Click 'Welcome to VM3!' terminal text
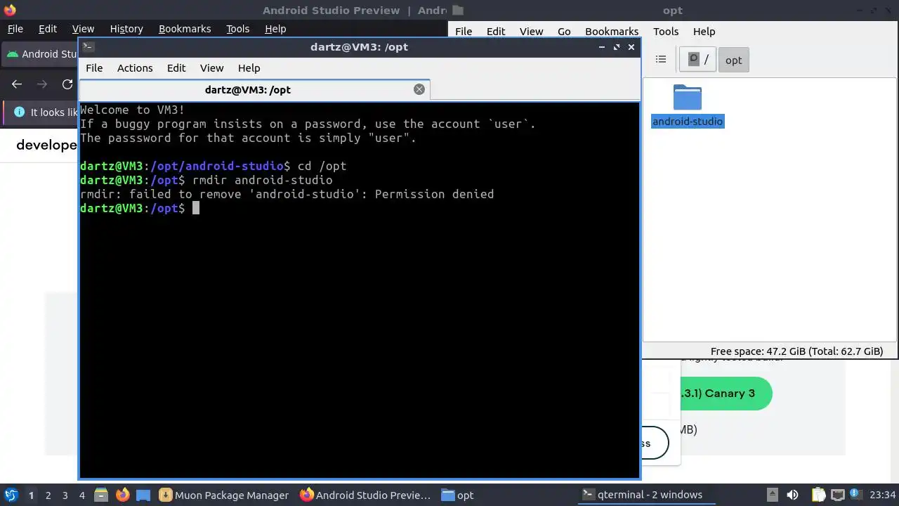The image size is (899, 506). [x=132, y=110]
